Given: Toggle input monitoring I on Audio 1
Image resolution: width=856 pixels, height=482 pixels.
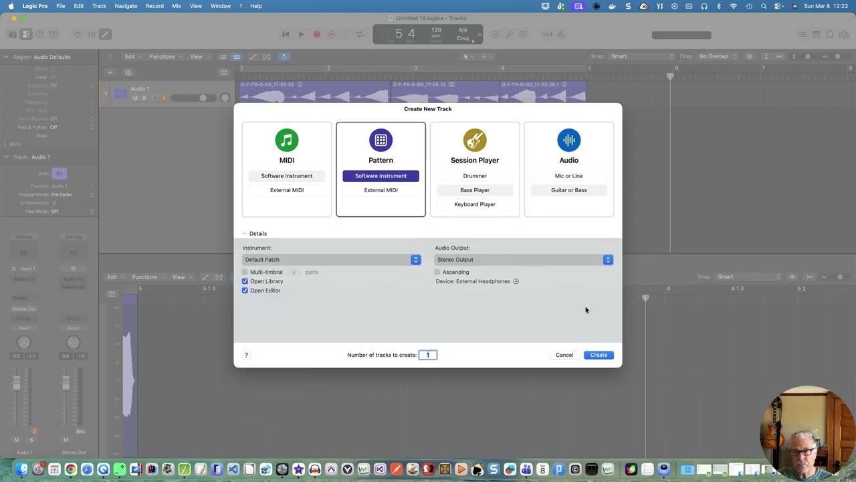Looking at the screenshot, I should (163, 98).
